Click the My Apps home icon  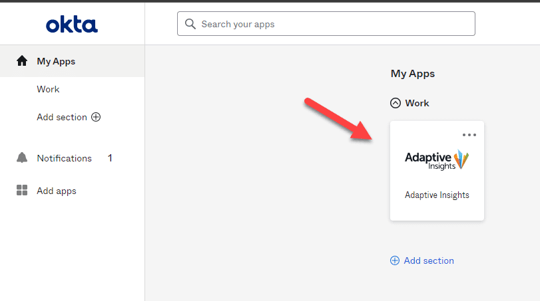(22, 61)
